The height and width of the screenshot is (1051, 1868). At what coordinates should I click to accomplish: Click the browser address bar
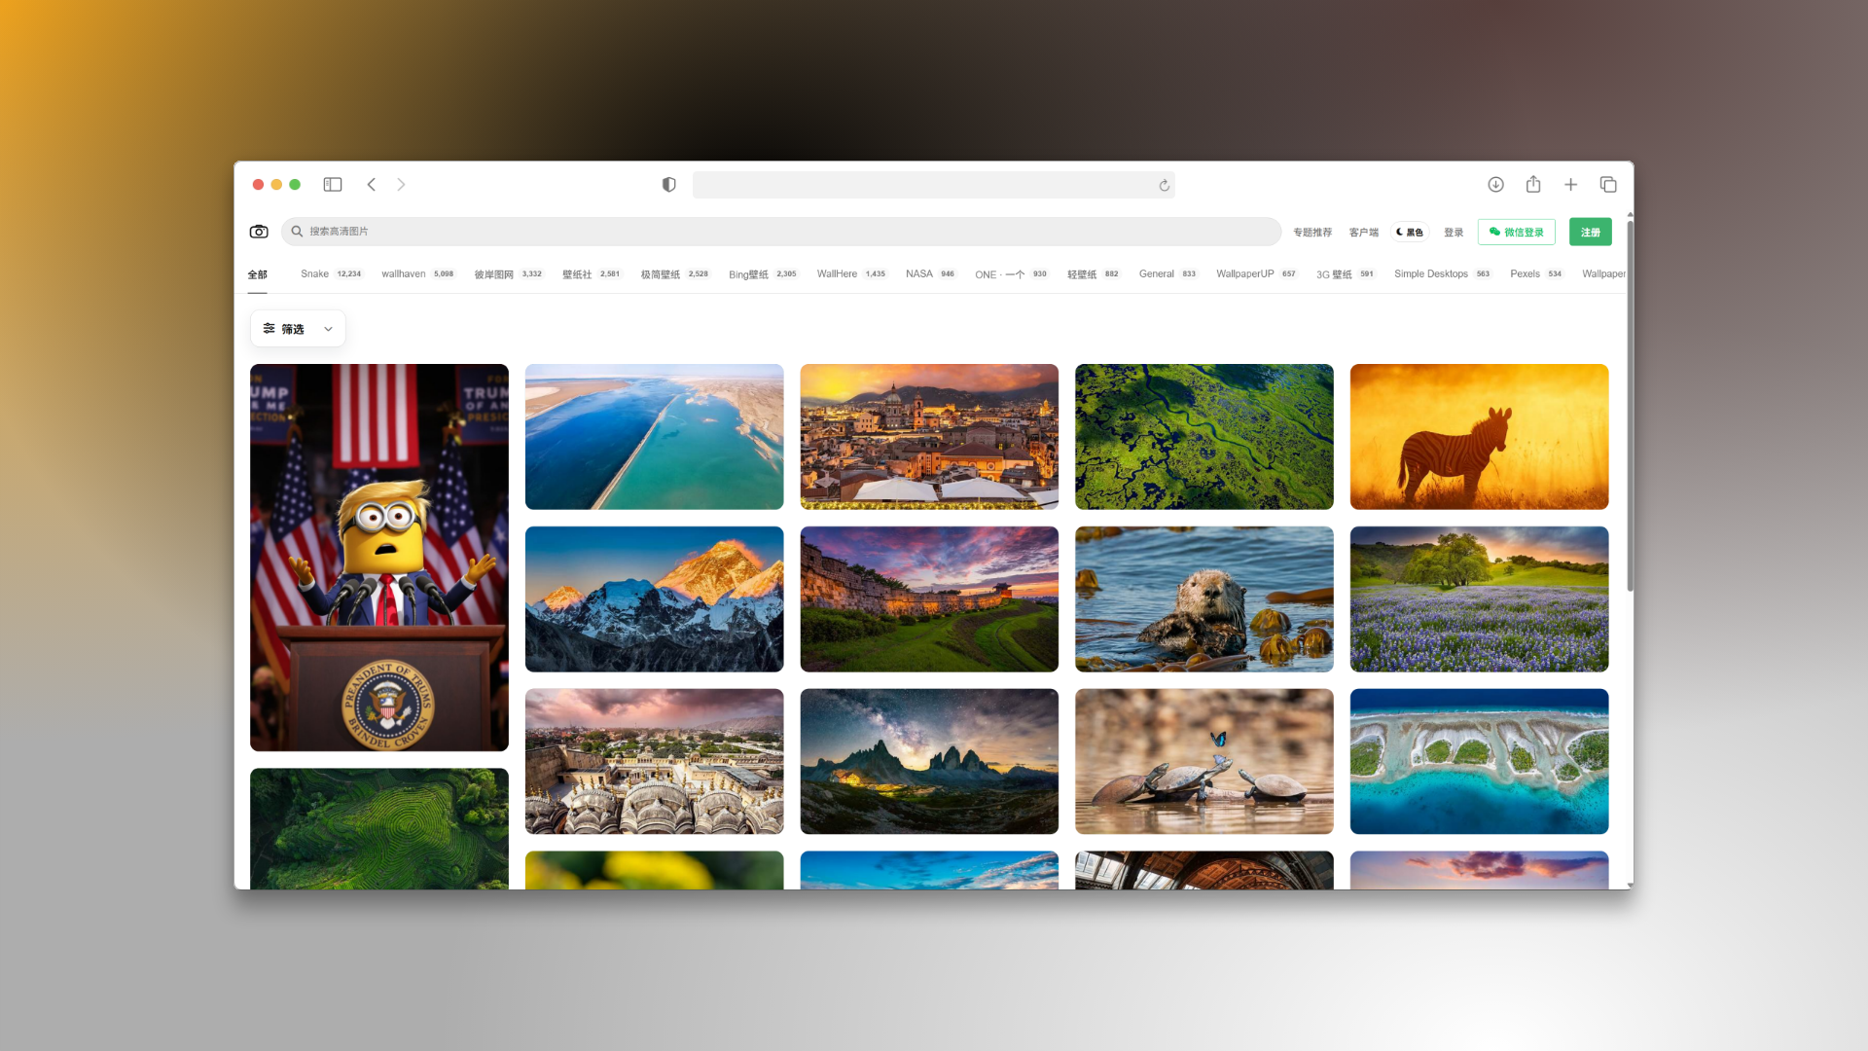(933, 185)
